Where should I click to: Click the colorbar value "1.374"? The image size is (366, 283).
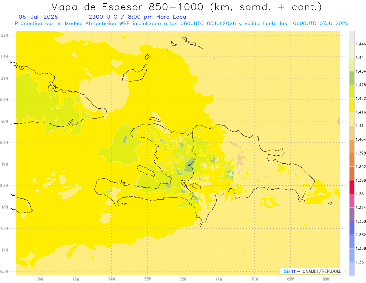pyautogui.click(x=361, y=208)
